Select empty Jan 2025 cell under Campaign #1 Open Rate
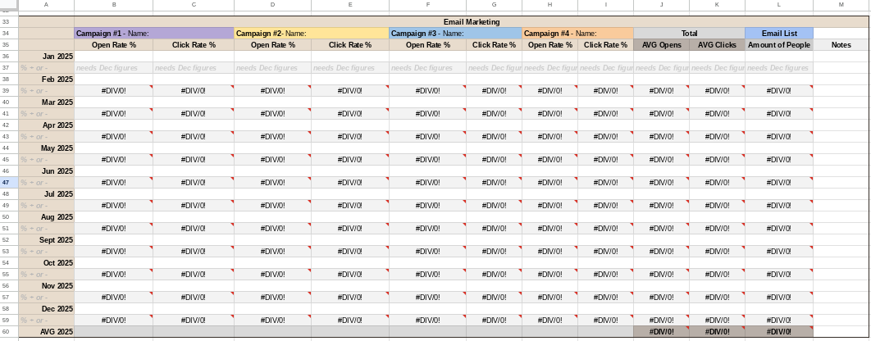The height and width of the screenshot is (341, 871). (114, 56)
